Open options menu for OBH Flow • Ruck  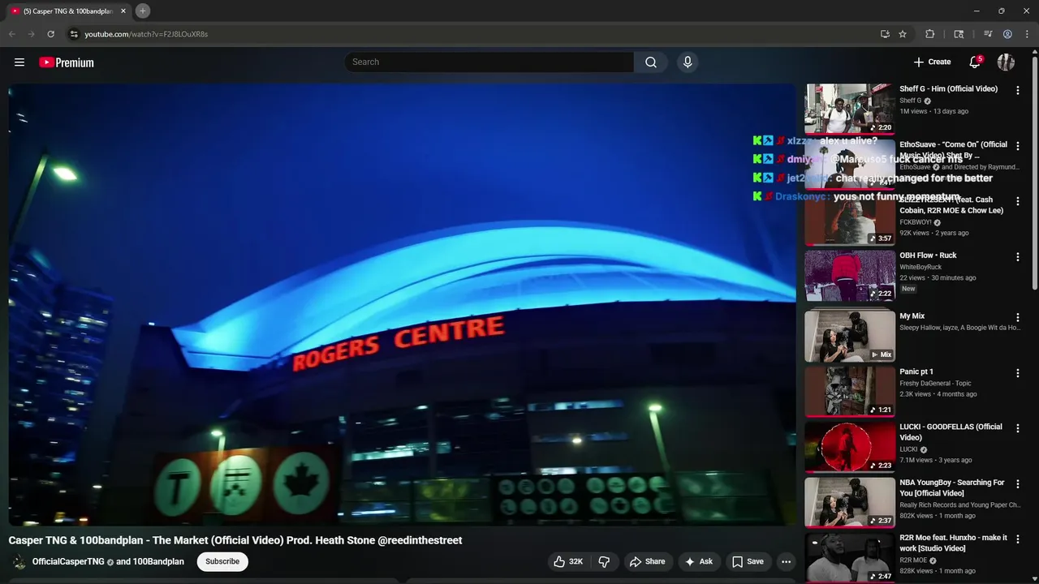(x=1018, y=257)
